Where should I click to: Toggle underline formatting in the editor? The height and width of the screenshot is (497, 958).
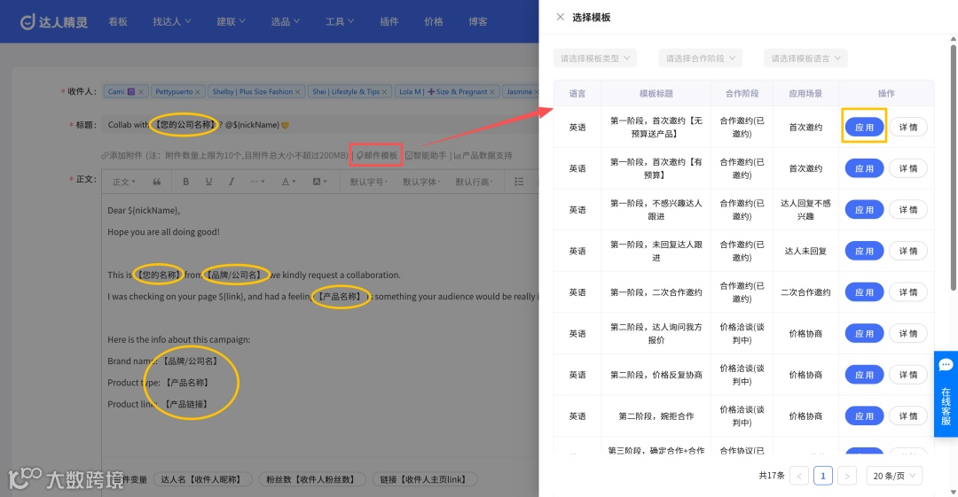(208, 182)
